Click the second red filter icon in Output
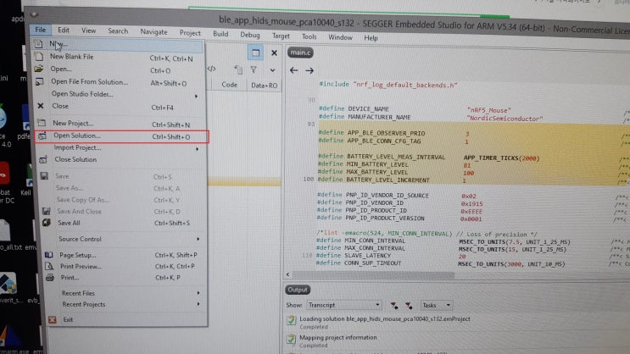 (409, 306)
